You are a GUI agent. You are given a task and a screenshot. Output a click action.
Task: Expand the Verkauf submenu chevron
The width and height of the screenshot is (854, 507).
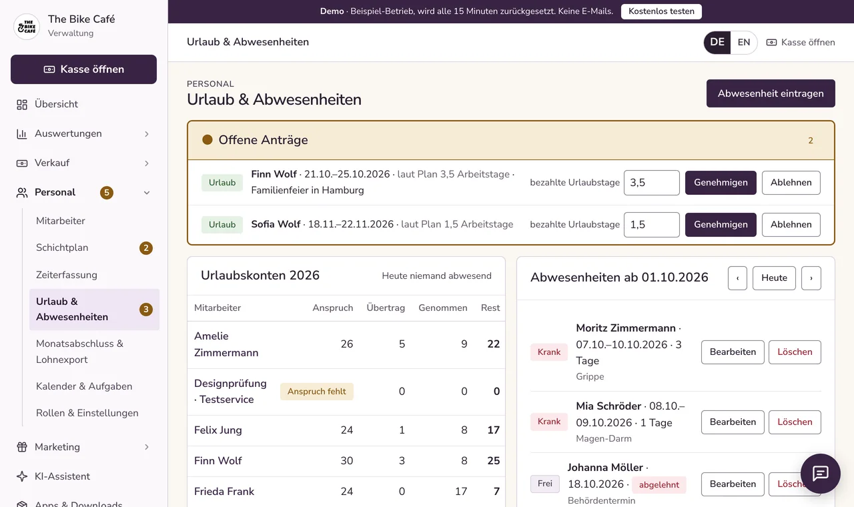(x=147, y=163)
